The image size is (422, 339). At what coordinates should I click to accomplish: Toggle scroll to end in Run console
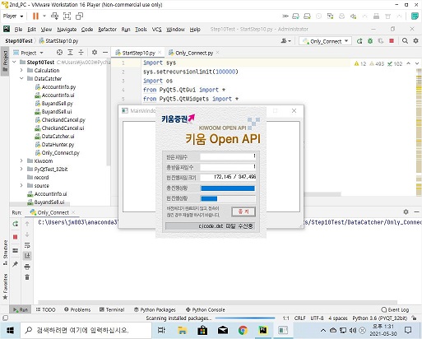27,256
